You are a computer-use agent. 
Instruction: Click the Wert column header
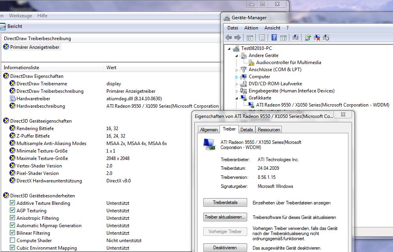(162, 68)
